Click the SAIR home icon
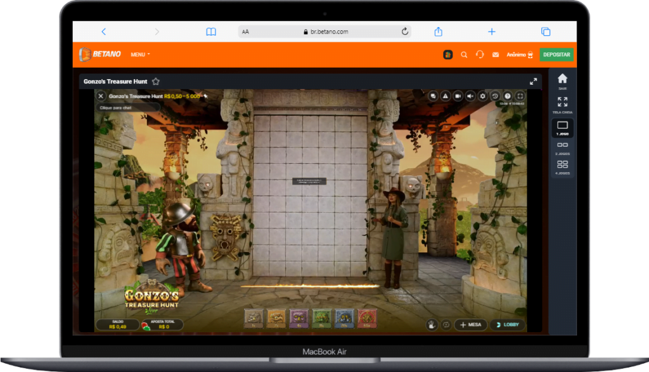Screen dimensions: 649x372 pos(563,81)
